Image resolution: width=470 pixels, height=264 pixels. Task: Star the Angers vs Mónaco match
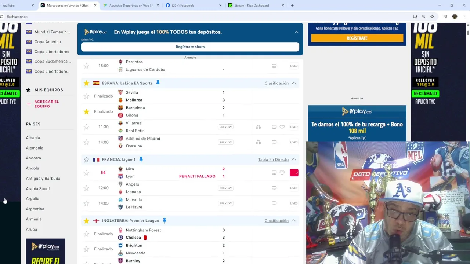(86, 188)
